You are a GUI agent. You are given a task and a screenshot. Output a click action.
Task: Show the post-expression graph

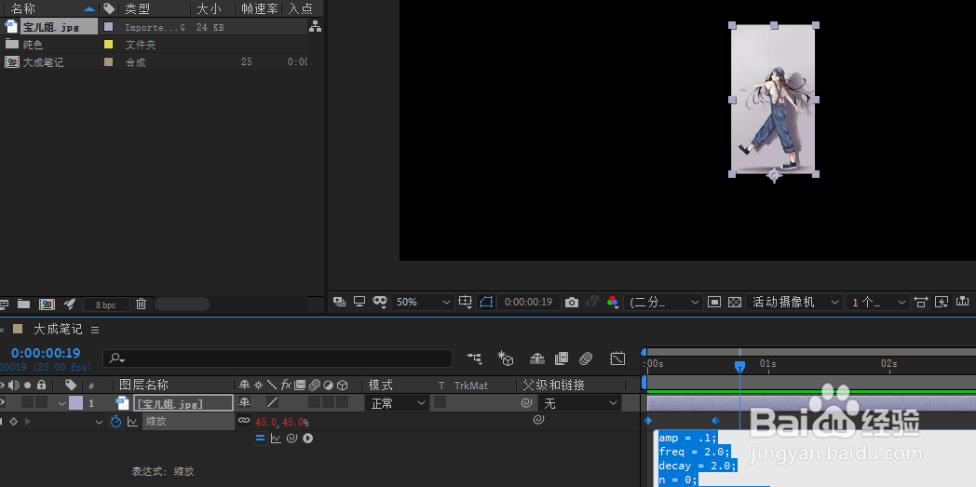[276, 438]
